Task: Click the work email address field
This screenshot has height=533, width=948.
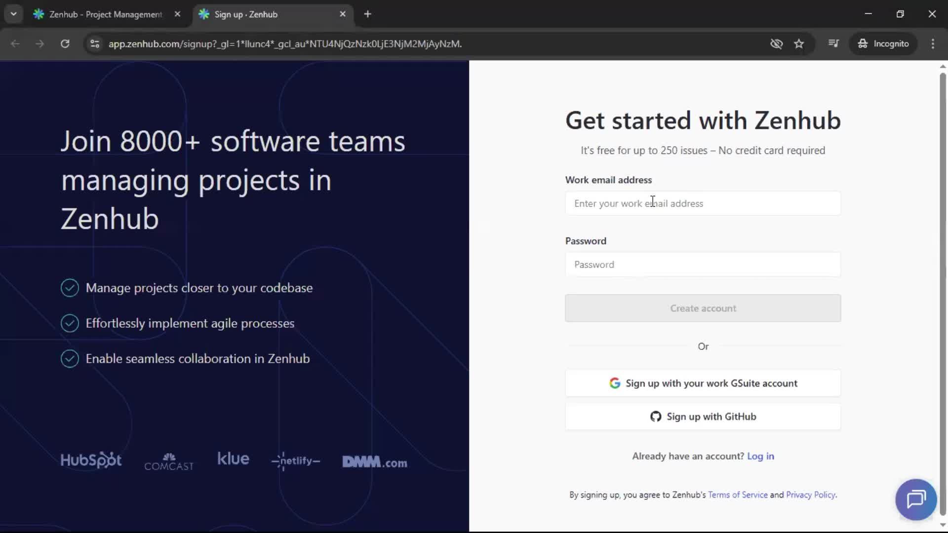Action: (703, 203)
